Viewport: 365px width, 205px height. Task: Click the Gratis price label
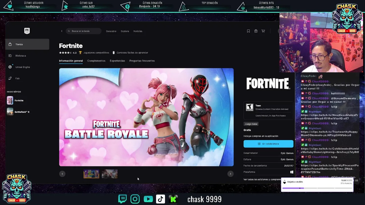[x=247, y=130]
